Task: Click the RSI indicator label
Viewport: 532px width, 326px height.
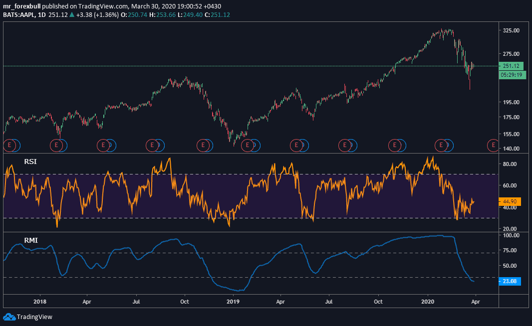Action: coord(30,162)
